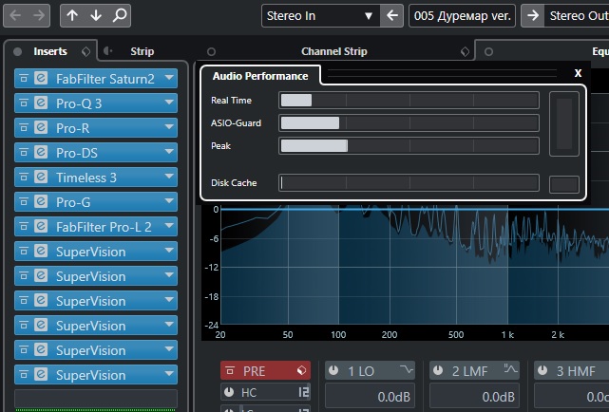Select the Audio Performance tab
This screenshot has width=609, height=412.
(x=260, y=76)
